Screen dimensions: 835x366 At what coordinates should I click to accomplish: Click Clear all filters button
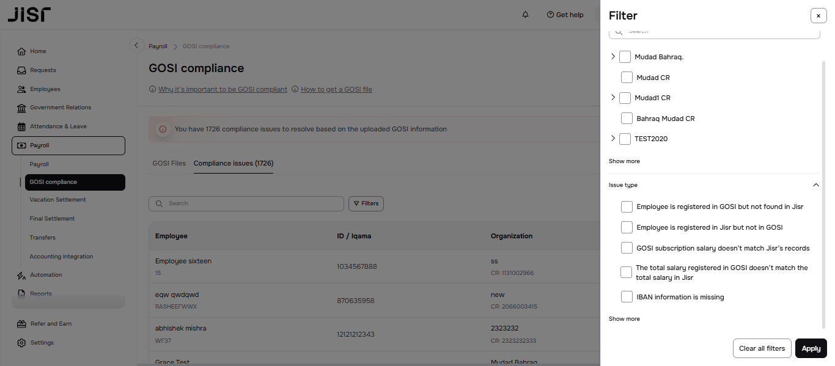tap(762, 348)
